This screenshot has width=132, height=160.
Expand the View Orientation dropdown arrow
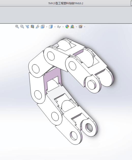(x=47, y=27)
